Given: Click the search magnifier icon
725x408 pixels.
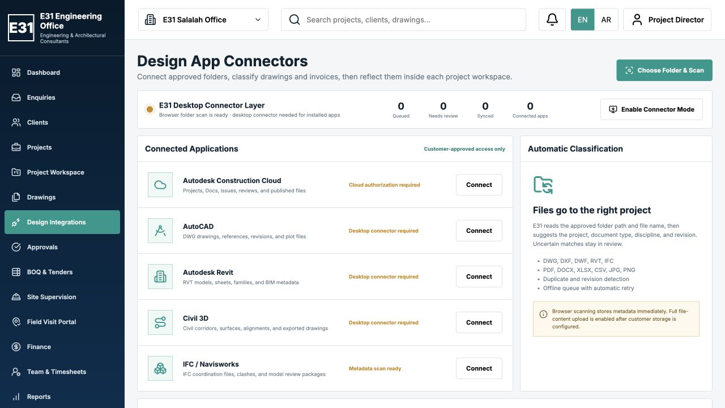Looking at the screenshot, I should pyautogui.click(x=295, y=20).
